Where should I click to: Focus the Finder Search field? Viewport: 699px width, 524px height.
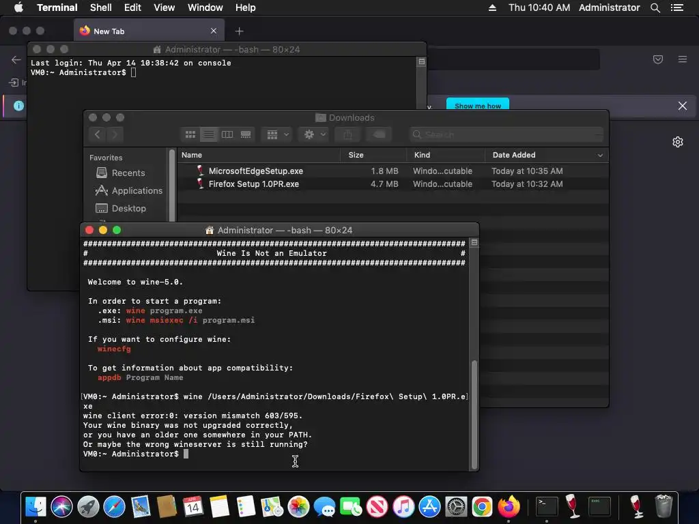pyautogui.click(x=507, y=134)
